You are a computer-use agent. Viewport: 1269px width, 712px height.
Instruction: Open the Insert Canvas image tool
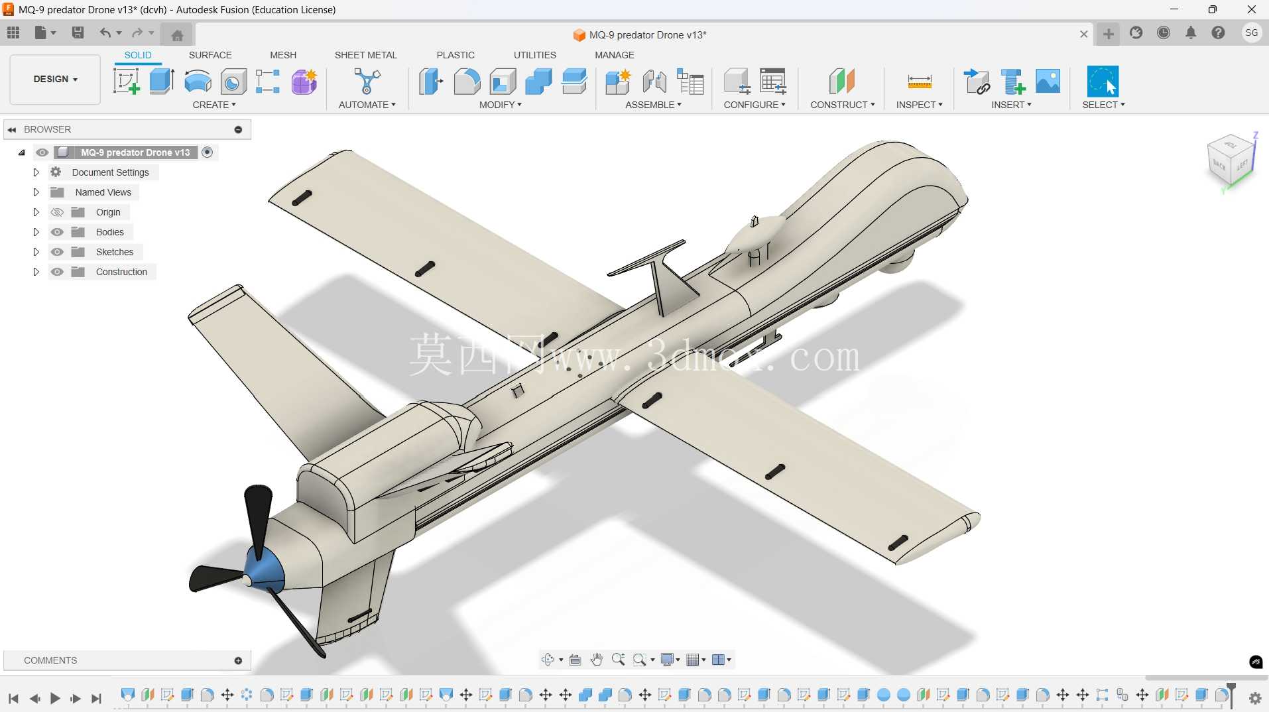(1048, 82)
